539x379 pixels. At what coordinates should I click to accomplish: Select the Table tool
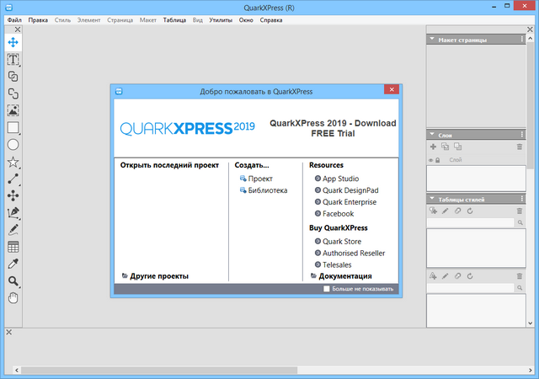tap(13, 247)
